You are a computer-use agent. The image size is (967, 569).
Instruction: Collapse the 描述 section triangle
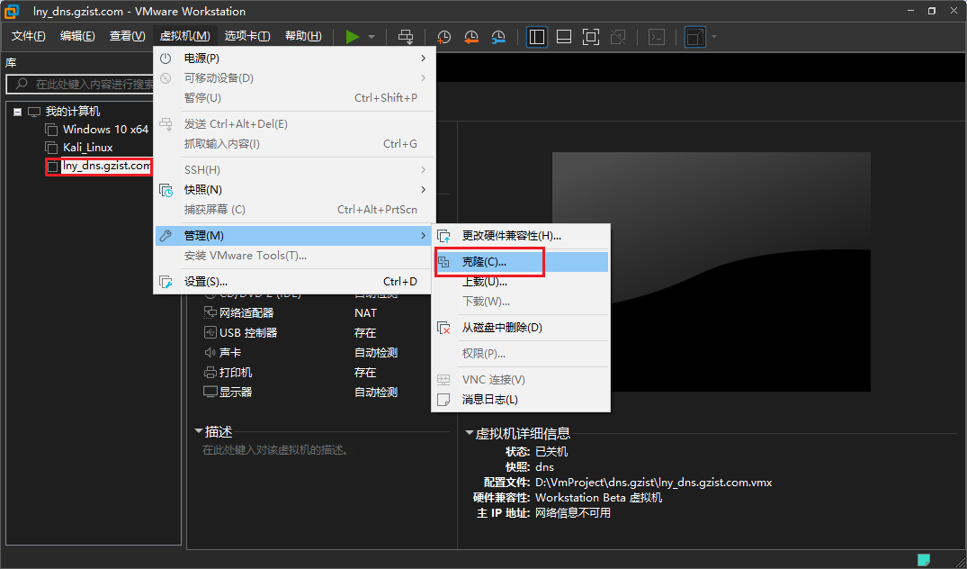pyautogui.click(x=199, y=430)
